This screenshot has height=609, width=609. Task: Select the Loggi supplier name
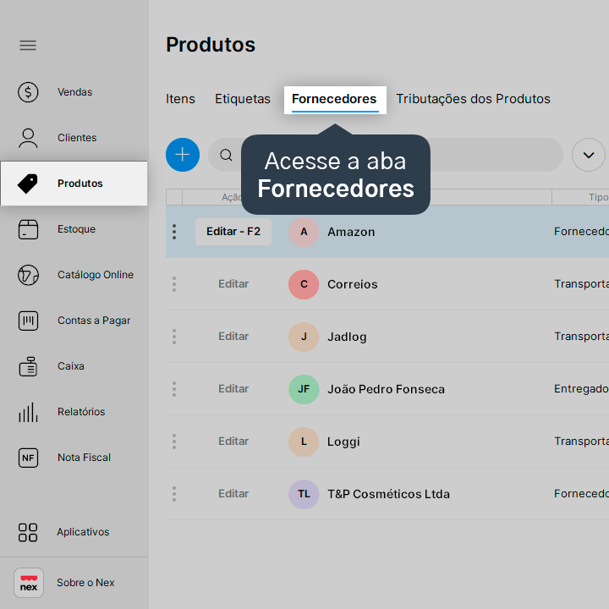coord(343,442)
